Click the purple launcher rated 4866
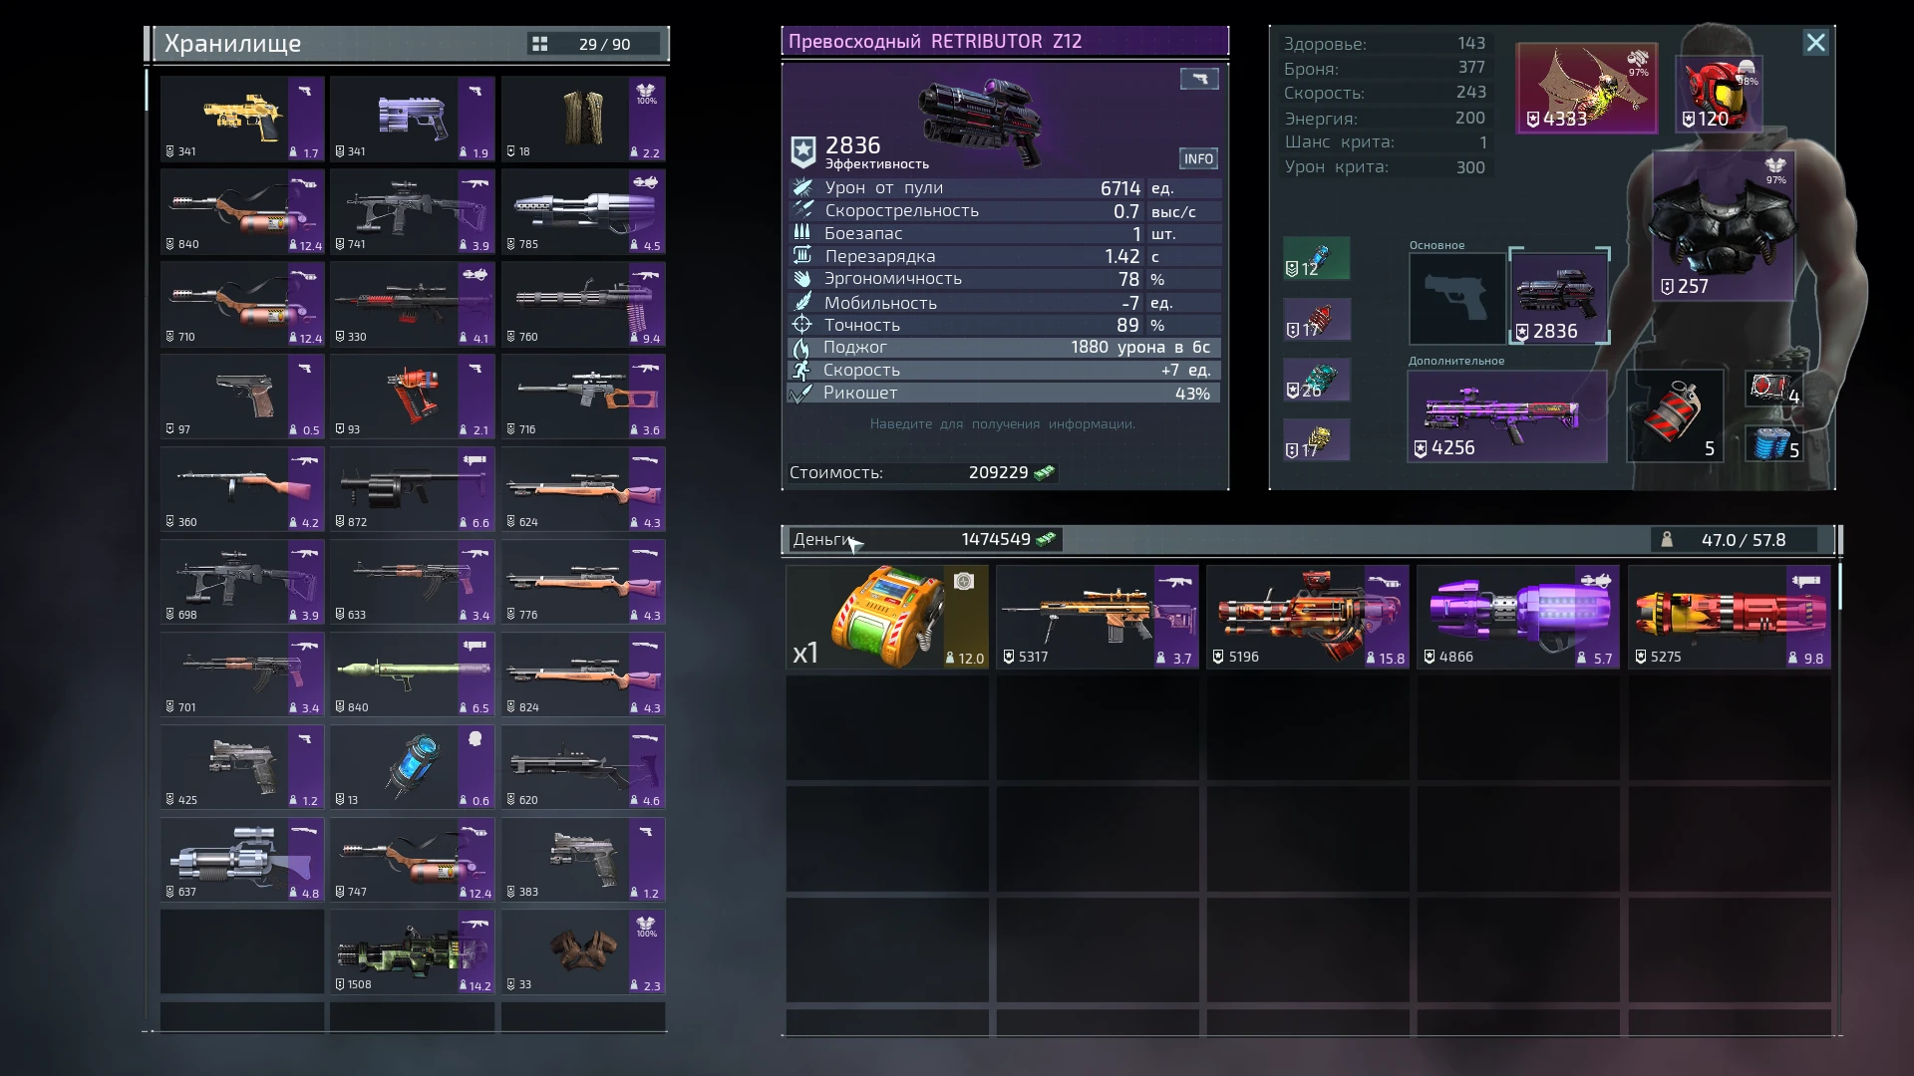This screenshot has width=1914, height=1076. (1517, 617)
